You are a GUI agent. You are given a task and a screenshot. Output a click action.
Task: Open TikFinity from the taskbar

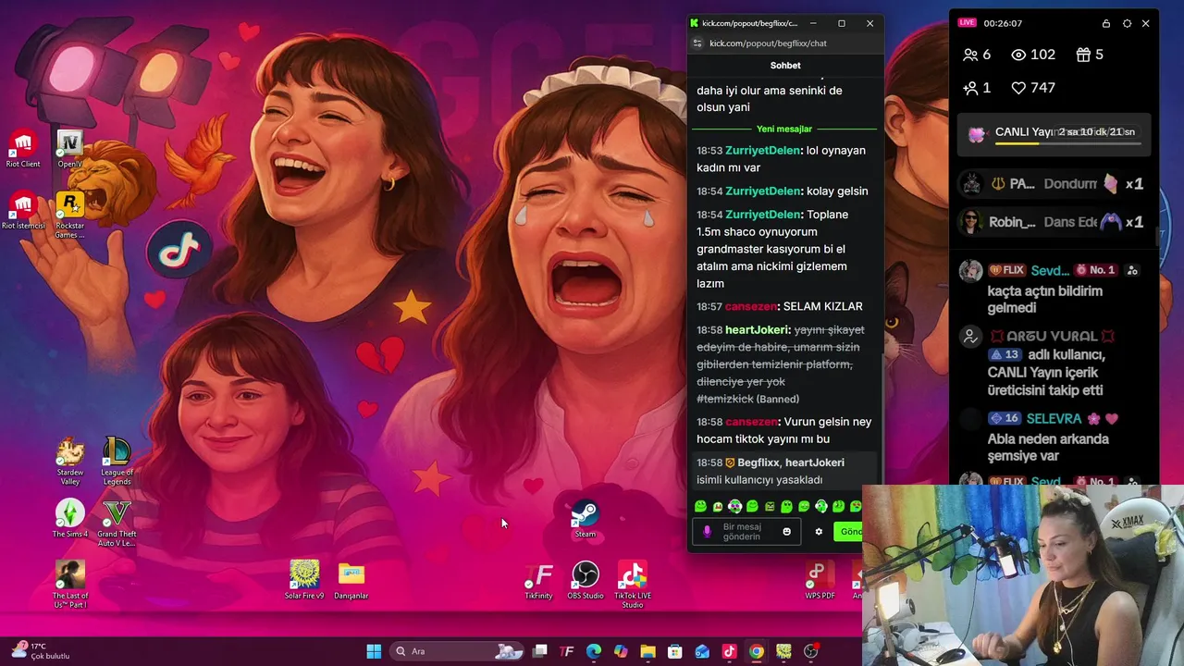pos(567,651)
